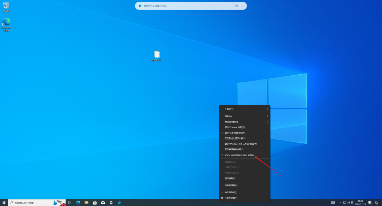Show hidden tray icons chevron
The image size is (382, 206).
(340, 202)
